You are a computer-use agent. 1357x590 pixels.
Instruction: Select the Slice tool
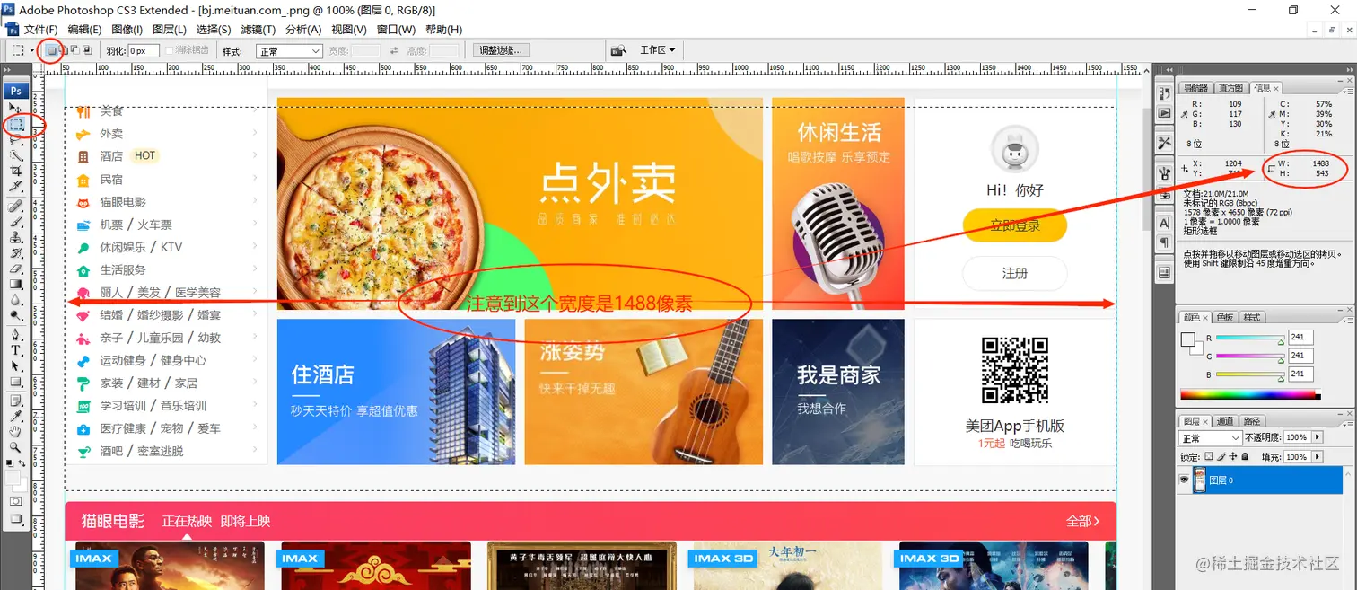point(16,186)
